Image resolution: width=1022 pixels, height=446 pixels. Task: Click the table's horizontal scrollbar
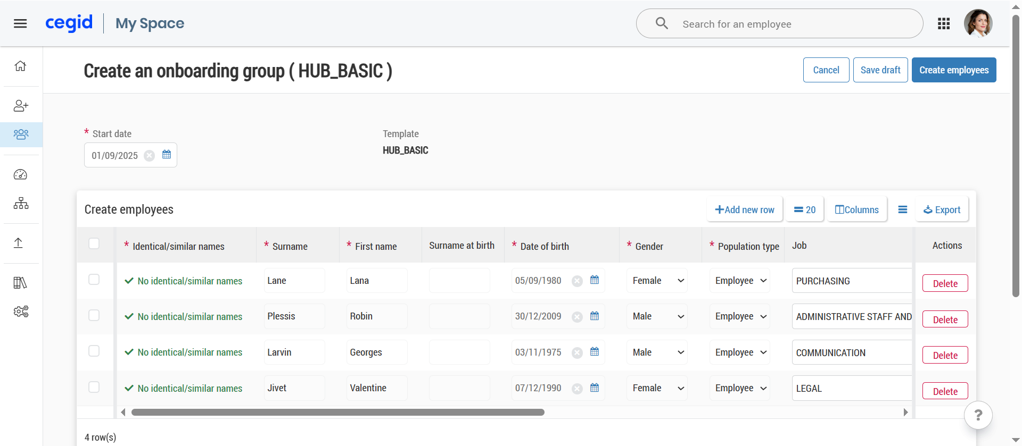337,413
